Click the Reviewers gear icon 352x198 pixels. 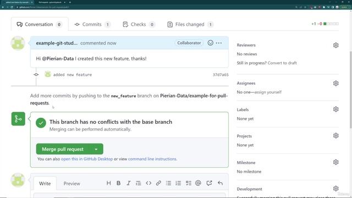pos(336,45)
